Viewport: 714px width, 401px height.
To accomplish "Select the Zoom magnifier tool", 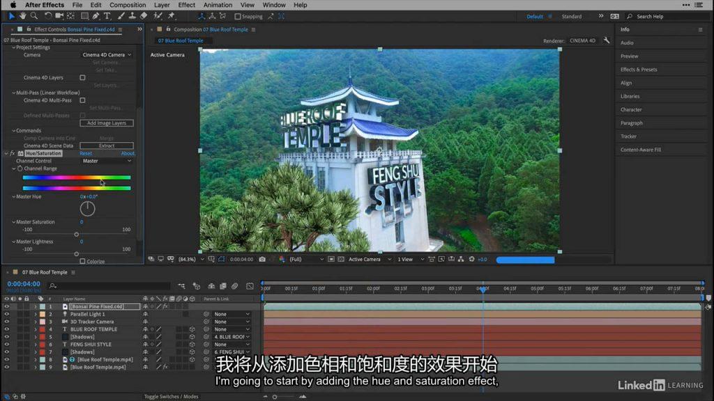I will 33,17.
